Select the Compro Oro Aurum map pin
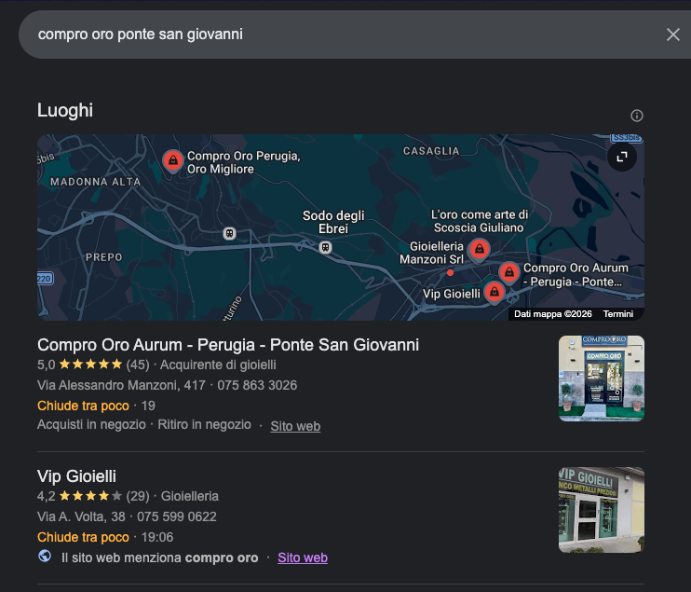691x592 pixels. point(509,271)
